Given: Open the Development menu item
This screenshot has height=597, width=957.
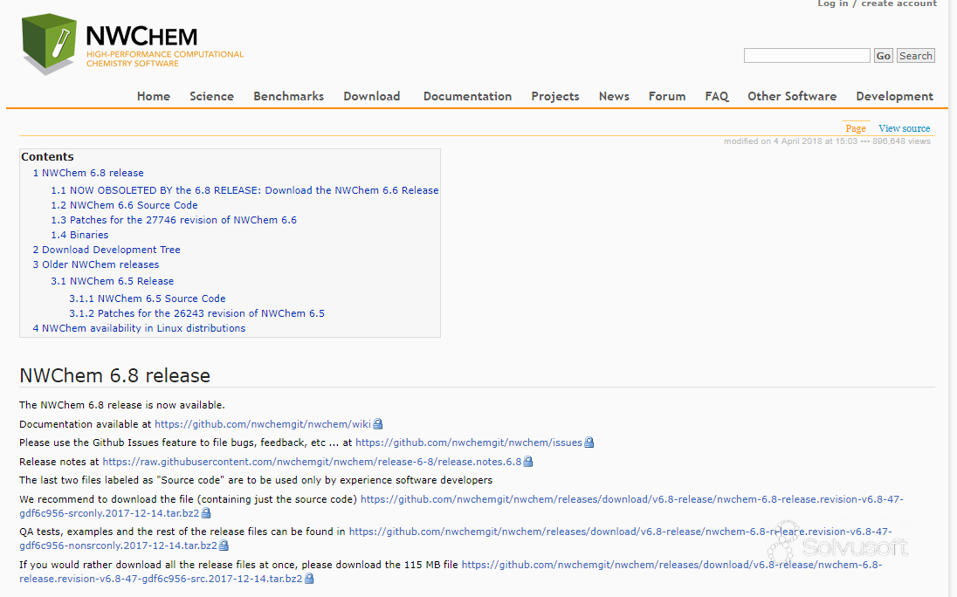Looking at the screenshot, I should click(894, 96).
